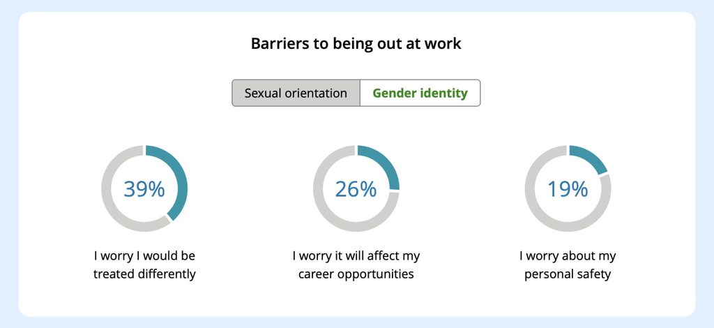The width and height of the screenshot is (714, 328).
Task: Click "I worry it will affect my" text line
Action: pyautogui.click(x=356, y=256)
